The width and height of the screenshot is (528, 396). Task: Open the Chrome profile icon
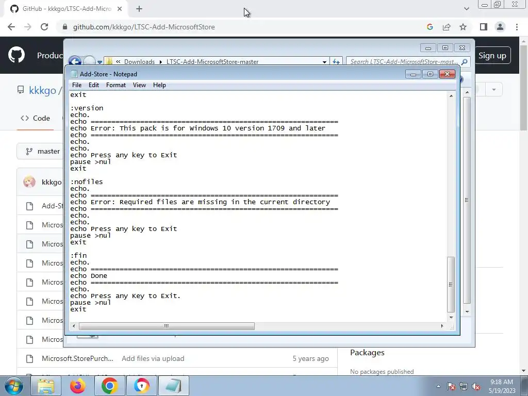tap(500, 27)
